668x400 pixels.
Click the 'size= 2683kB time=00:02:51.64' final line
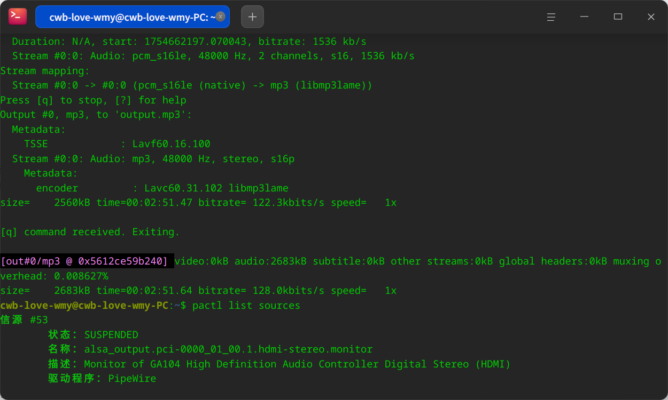(x=198, y=291)
